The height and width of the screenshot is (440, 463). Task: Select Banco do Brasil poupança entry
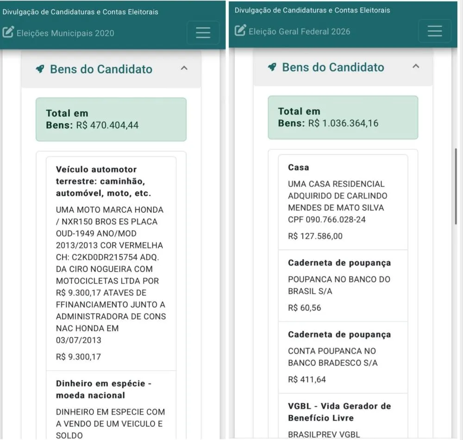pyautogui.click(x=343, y=285)
